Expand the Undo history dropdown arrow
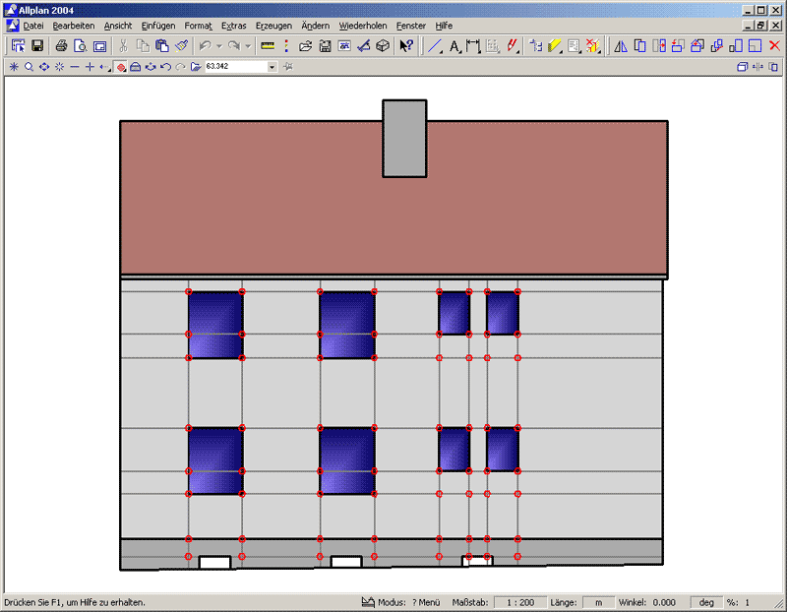The width and height of the screenshot is (787, 612). 217,46
